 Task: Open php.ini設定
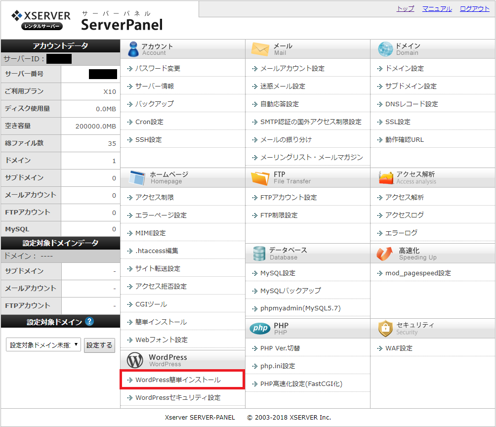click(x=278, y=366)
